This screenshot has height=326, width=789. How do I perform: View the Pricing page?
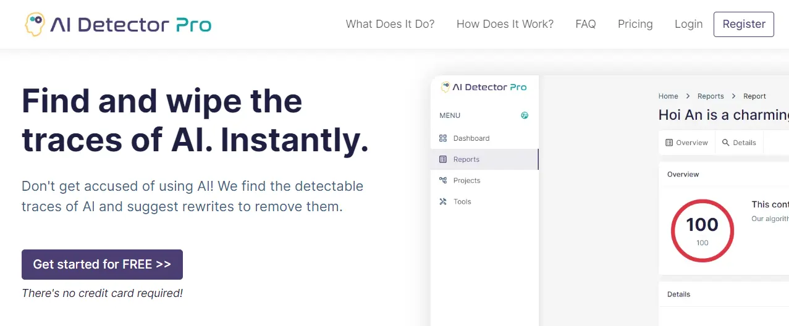[635, 24]
